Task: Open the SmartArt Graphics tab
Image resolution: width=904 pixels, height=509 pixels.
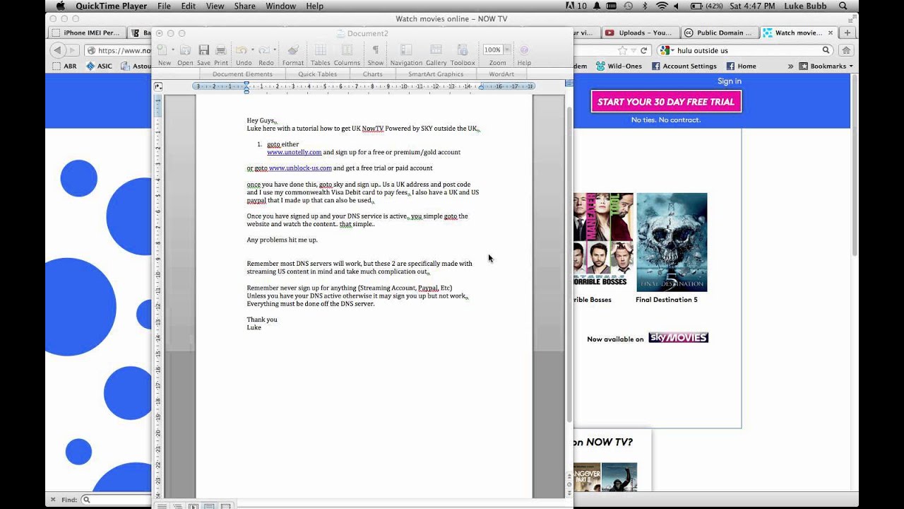Action: pyautogui.click(x=436, y=74)
